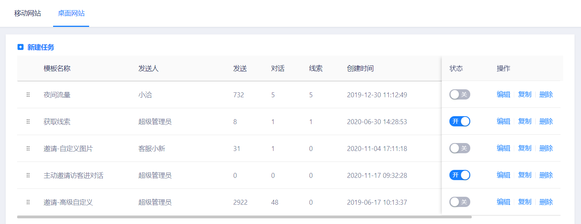This screenshot has height=224, width=581.
Task: Click the template name 邀请-自定义图片
Action: click(x=68, y=149)
